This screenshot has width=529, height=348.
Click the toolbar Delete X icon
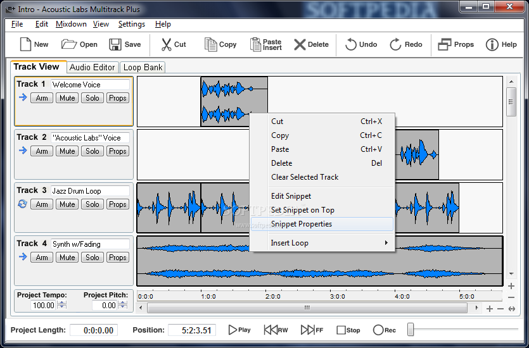299,44
